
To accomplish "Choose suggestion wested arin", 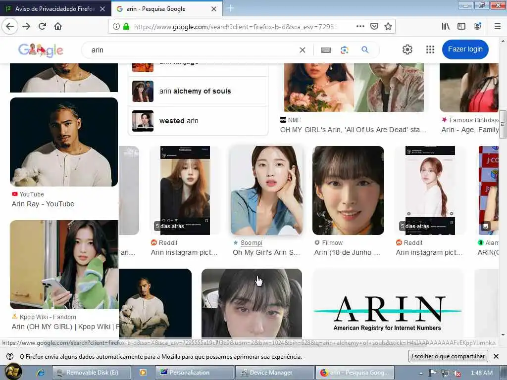I will click(x=198, y=121).
